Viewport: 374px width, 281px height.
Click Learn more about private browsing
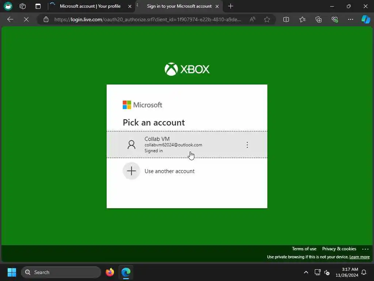359,257
